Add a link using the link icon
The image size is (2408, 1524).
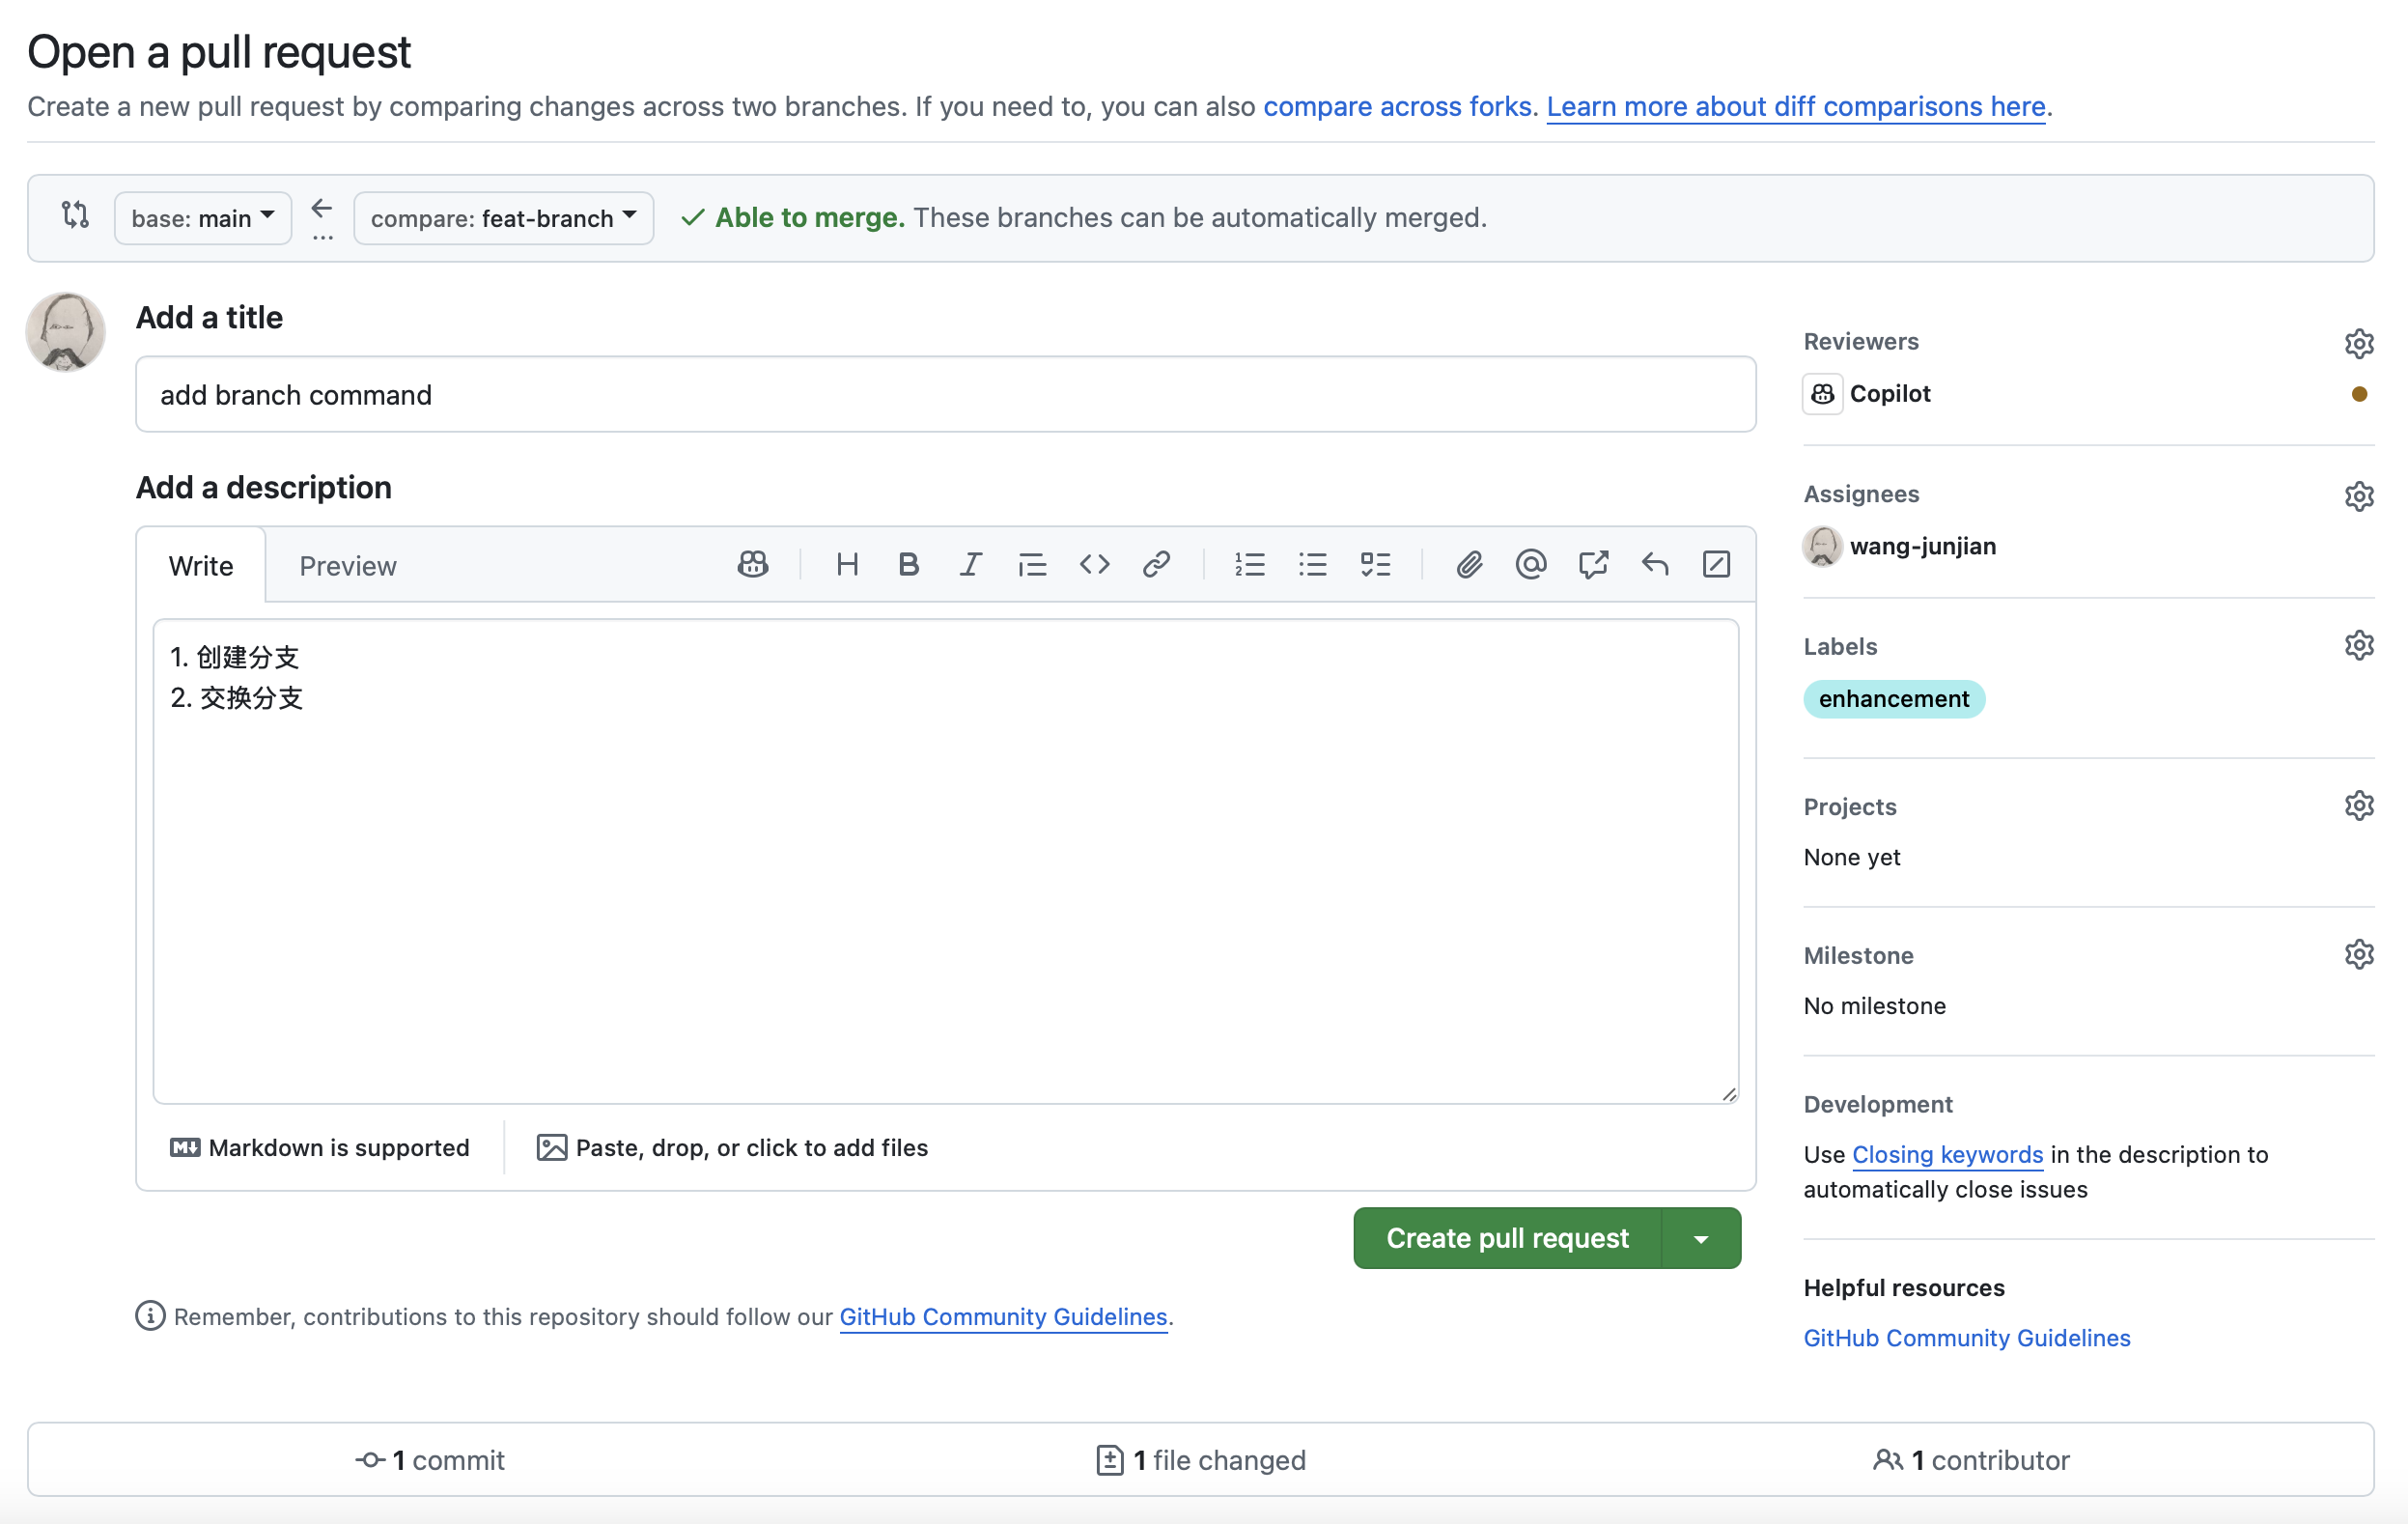coord(1156,565)
